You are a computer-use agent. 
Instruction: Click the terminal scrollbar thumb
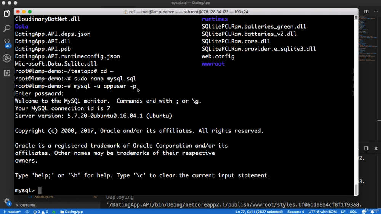click(x=356, y=190)
